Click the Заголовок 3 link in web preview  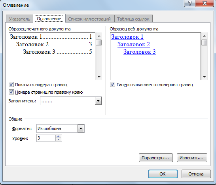[x=140, y=52]
